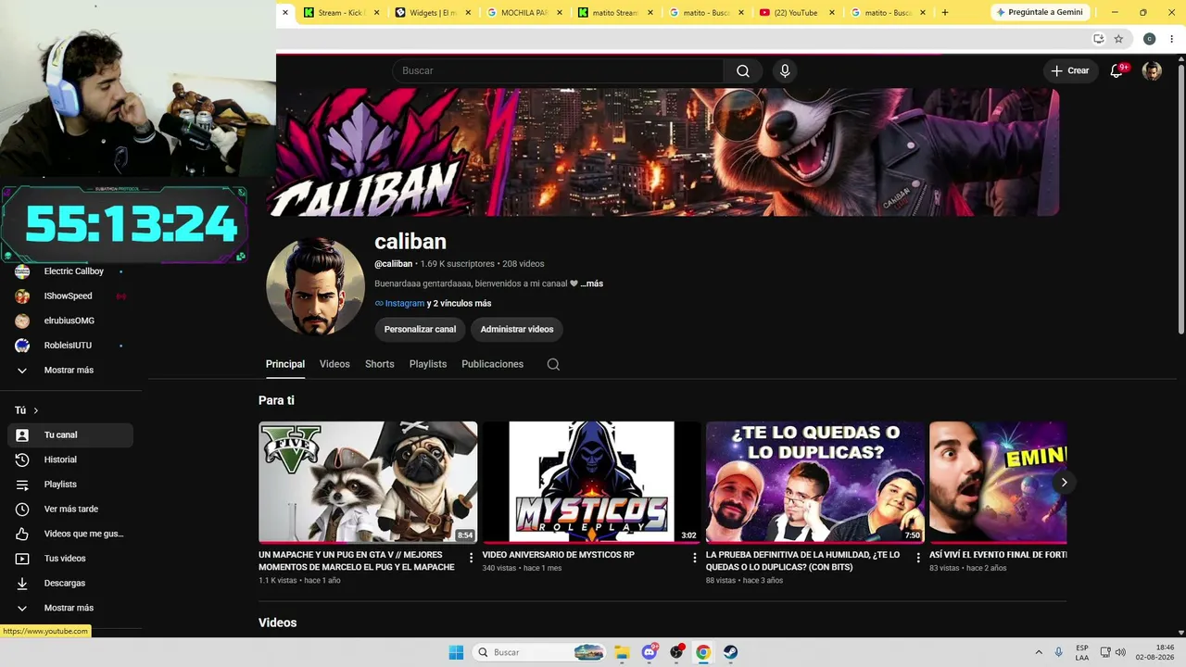Click the page vertical scrollbar
This screenshot has width=1186, height=667.
tap(1180, 199)
